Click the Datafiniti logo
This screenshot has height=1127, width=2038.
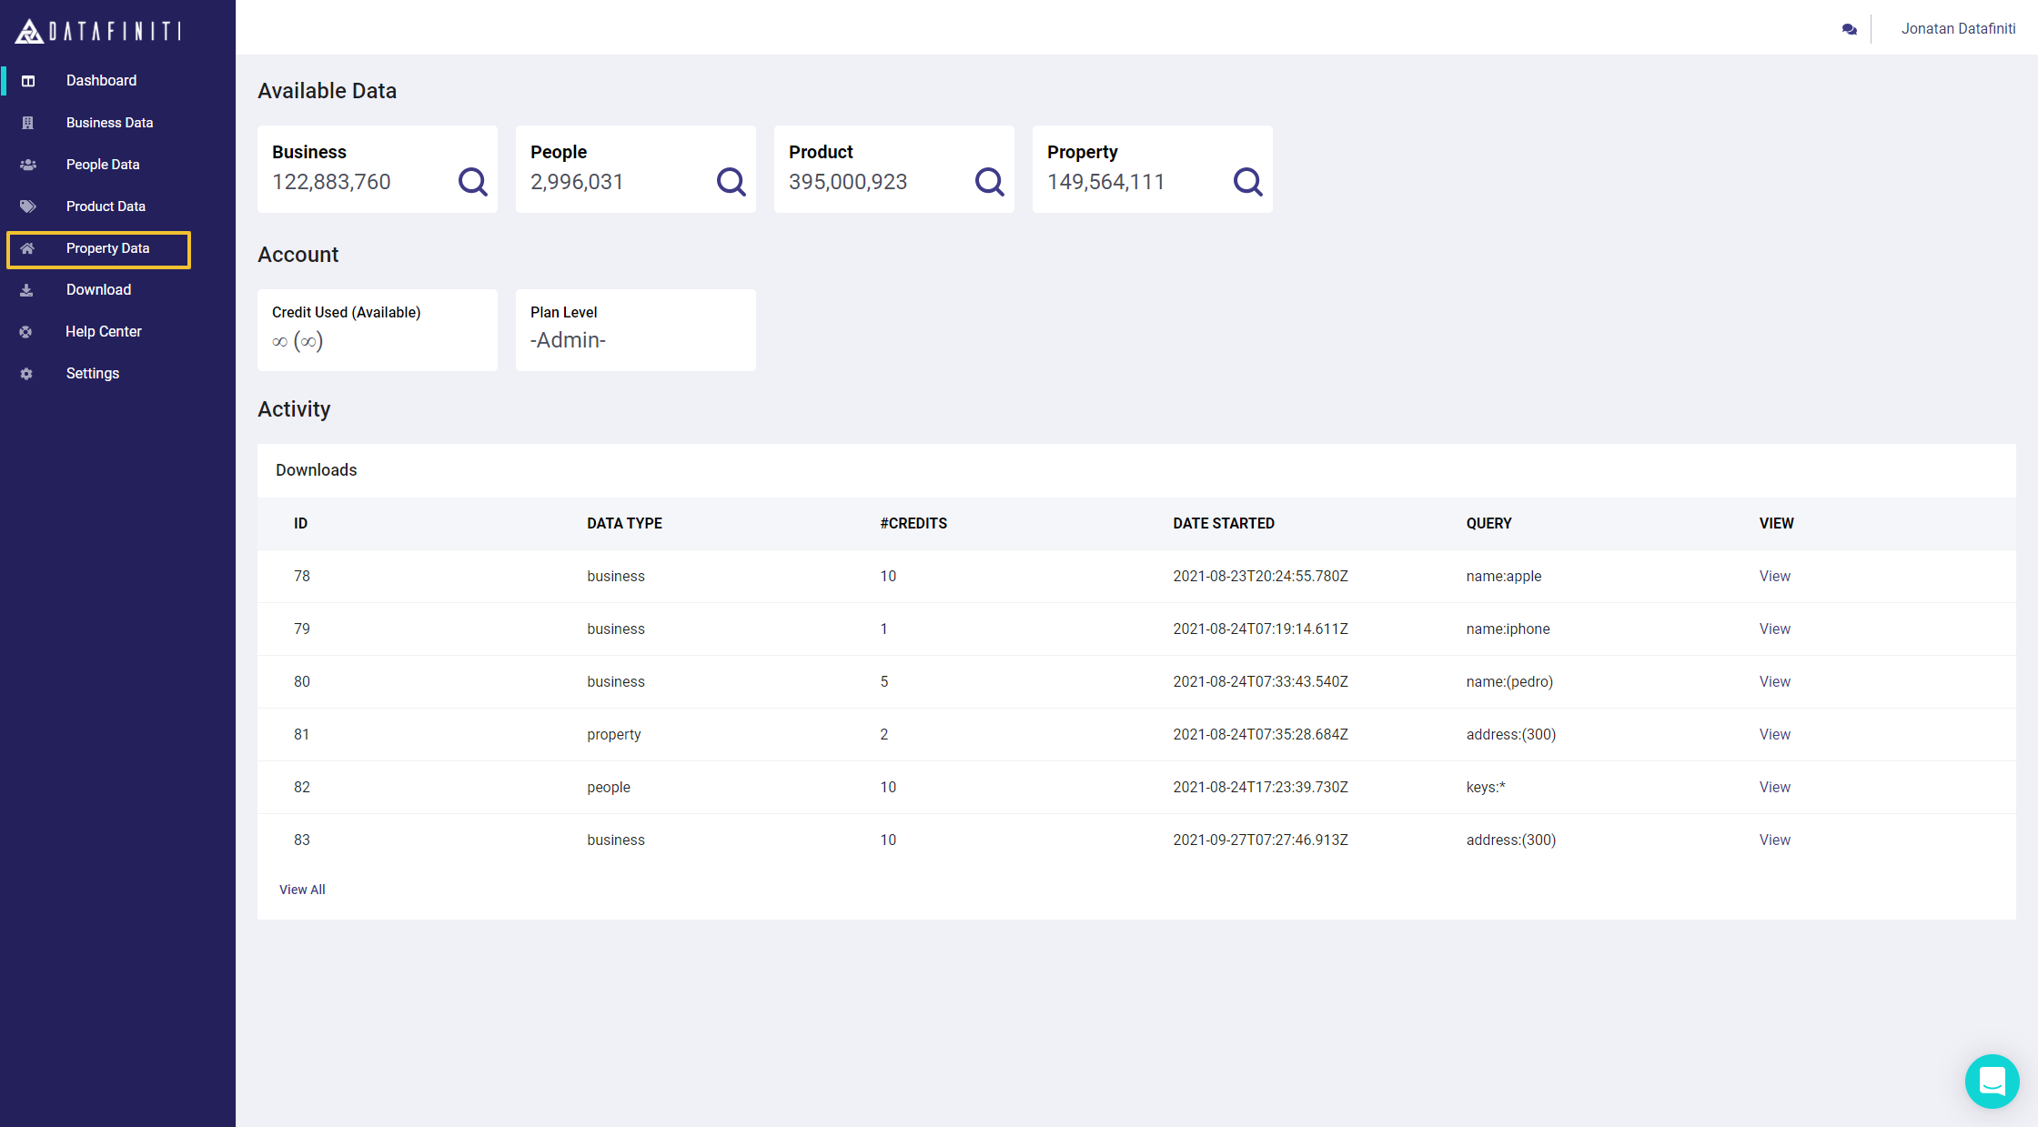click(x=98, y=31)
